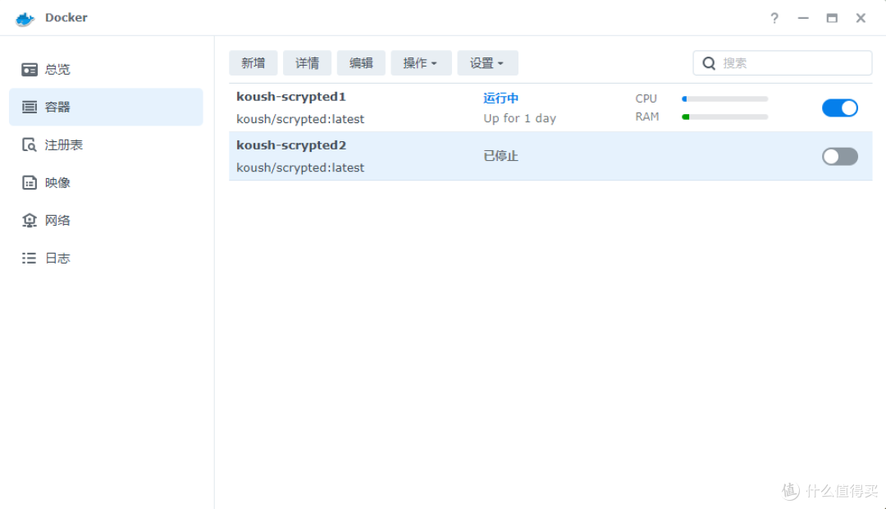
Task: Open Docker help via question mark icon
Action: (774, 18)
